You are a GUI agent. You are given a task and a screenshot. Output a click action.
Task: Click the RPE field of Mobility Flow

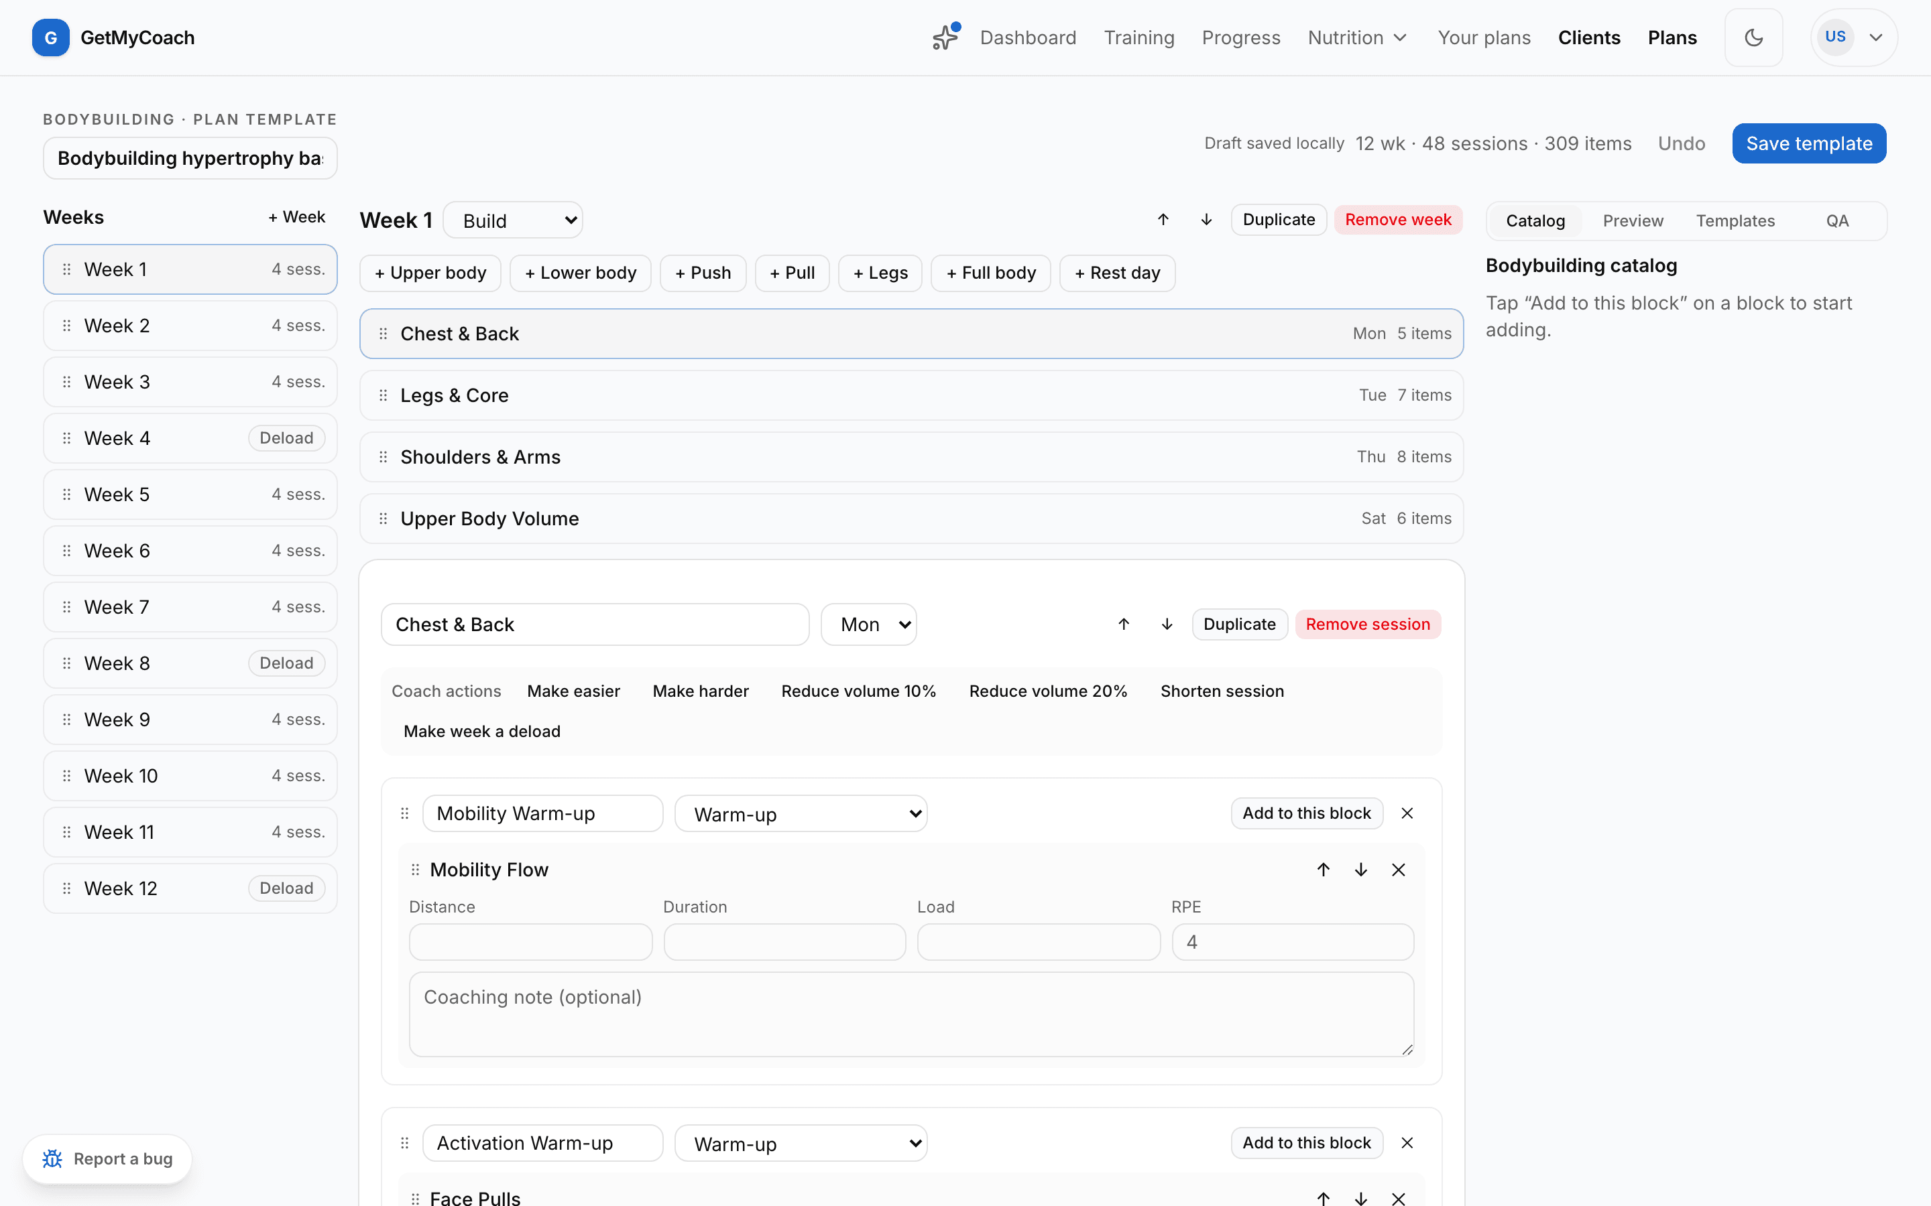(1293, 942)
